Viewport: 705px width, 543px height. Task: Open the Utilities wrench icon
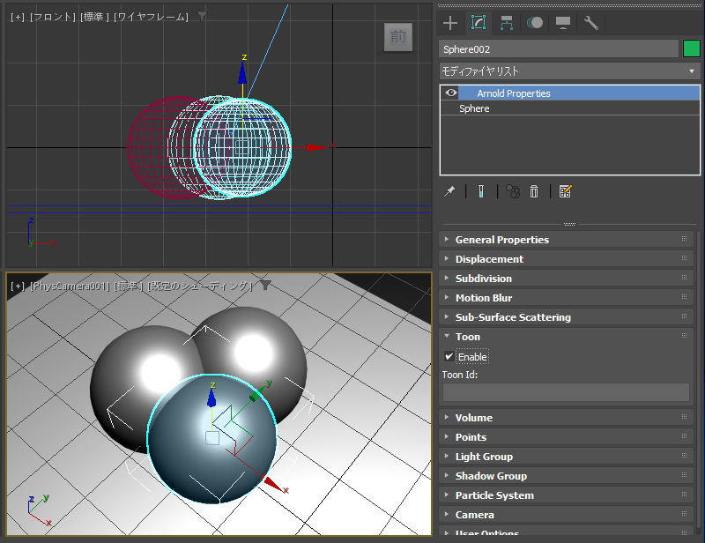tap(590, 23)
